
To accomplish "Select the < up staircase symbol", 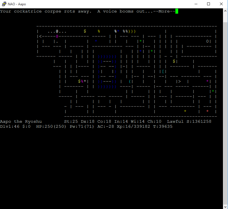I will (40, 36).
